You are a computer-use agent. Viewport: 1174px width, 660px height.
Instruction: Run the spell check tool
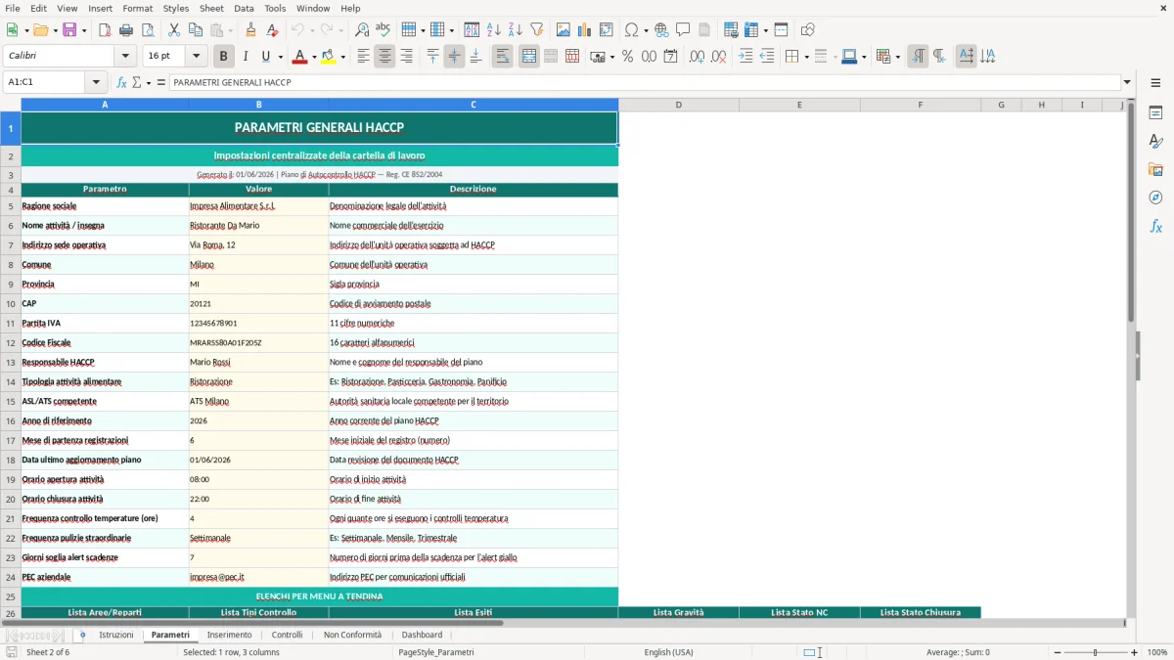click(x=383, y=30)
